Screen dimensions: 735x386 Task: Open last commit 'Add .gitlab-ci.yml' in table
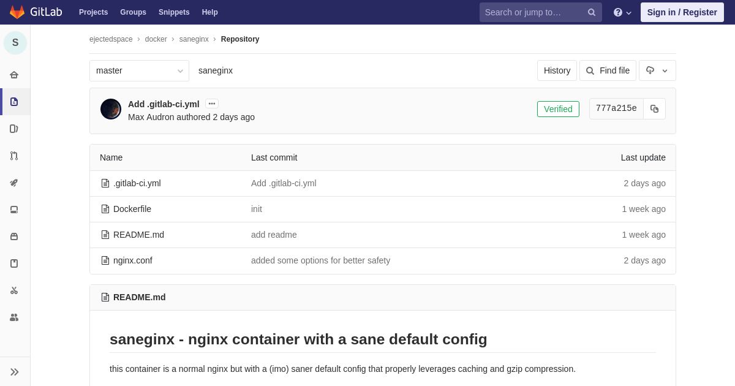(x=284, y=183)
